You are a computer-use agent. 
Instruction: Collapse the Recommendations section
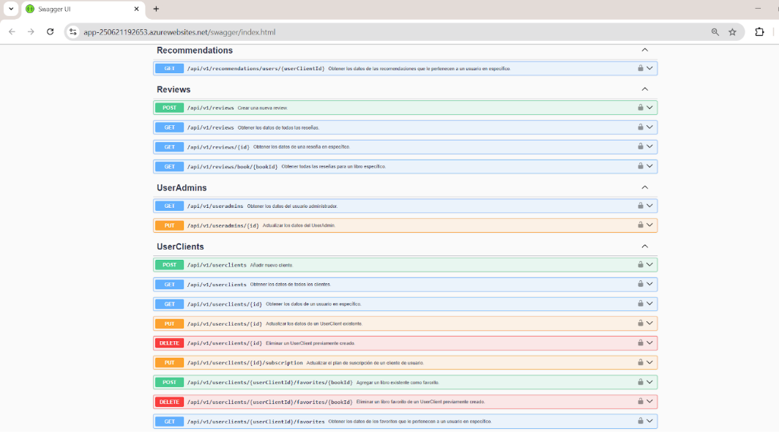point(645,50)
